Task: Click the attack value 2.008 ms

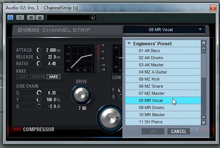Action: click(53, 50)
